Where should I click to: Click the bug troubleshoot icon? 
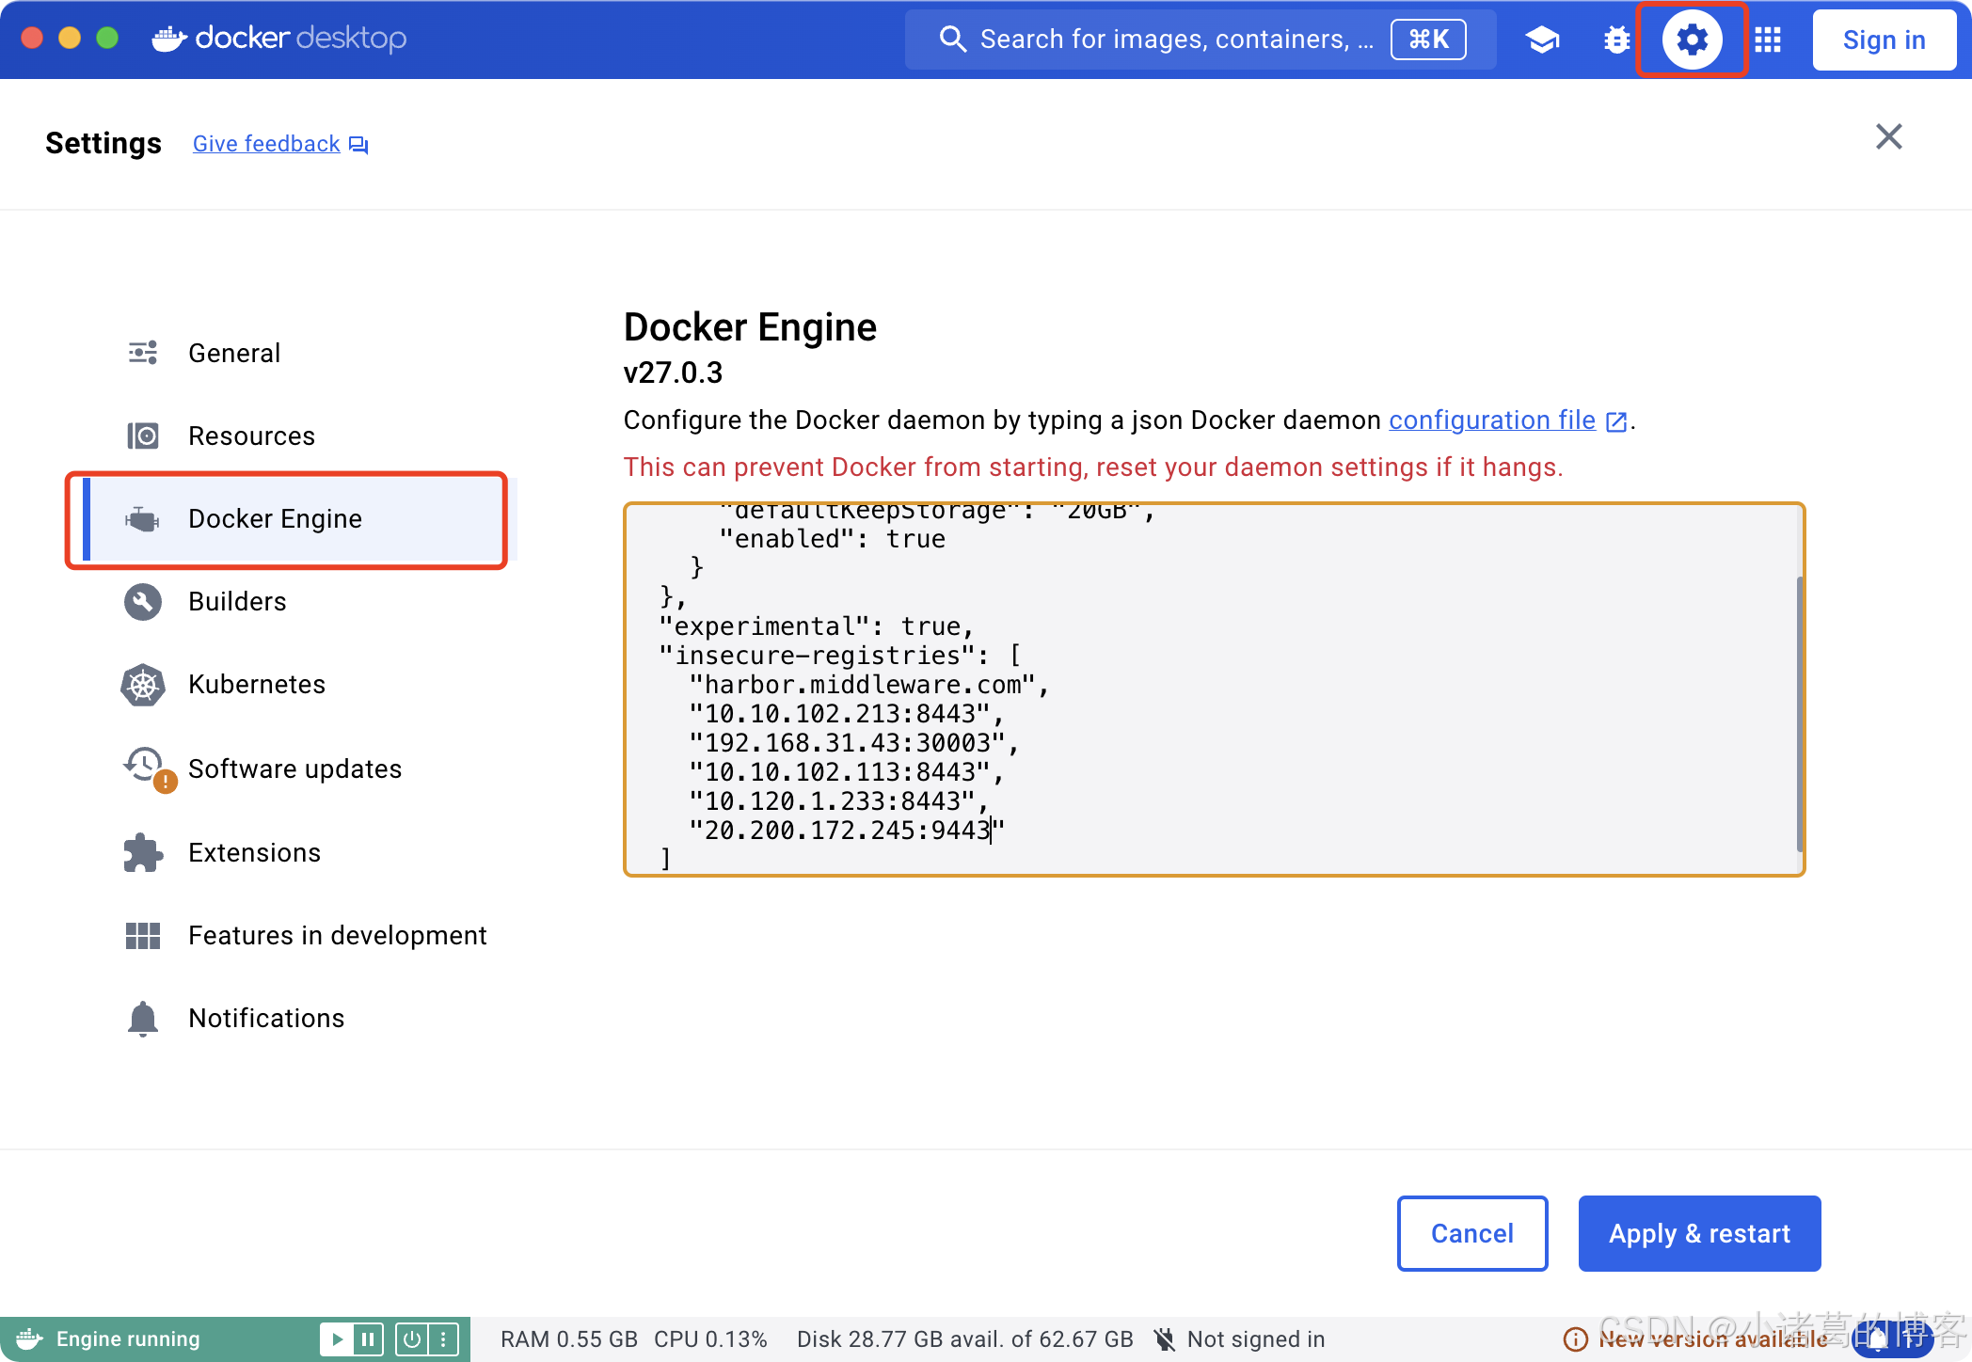point(1616,40)
